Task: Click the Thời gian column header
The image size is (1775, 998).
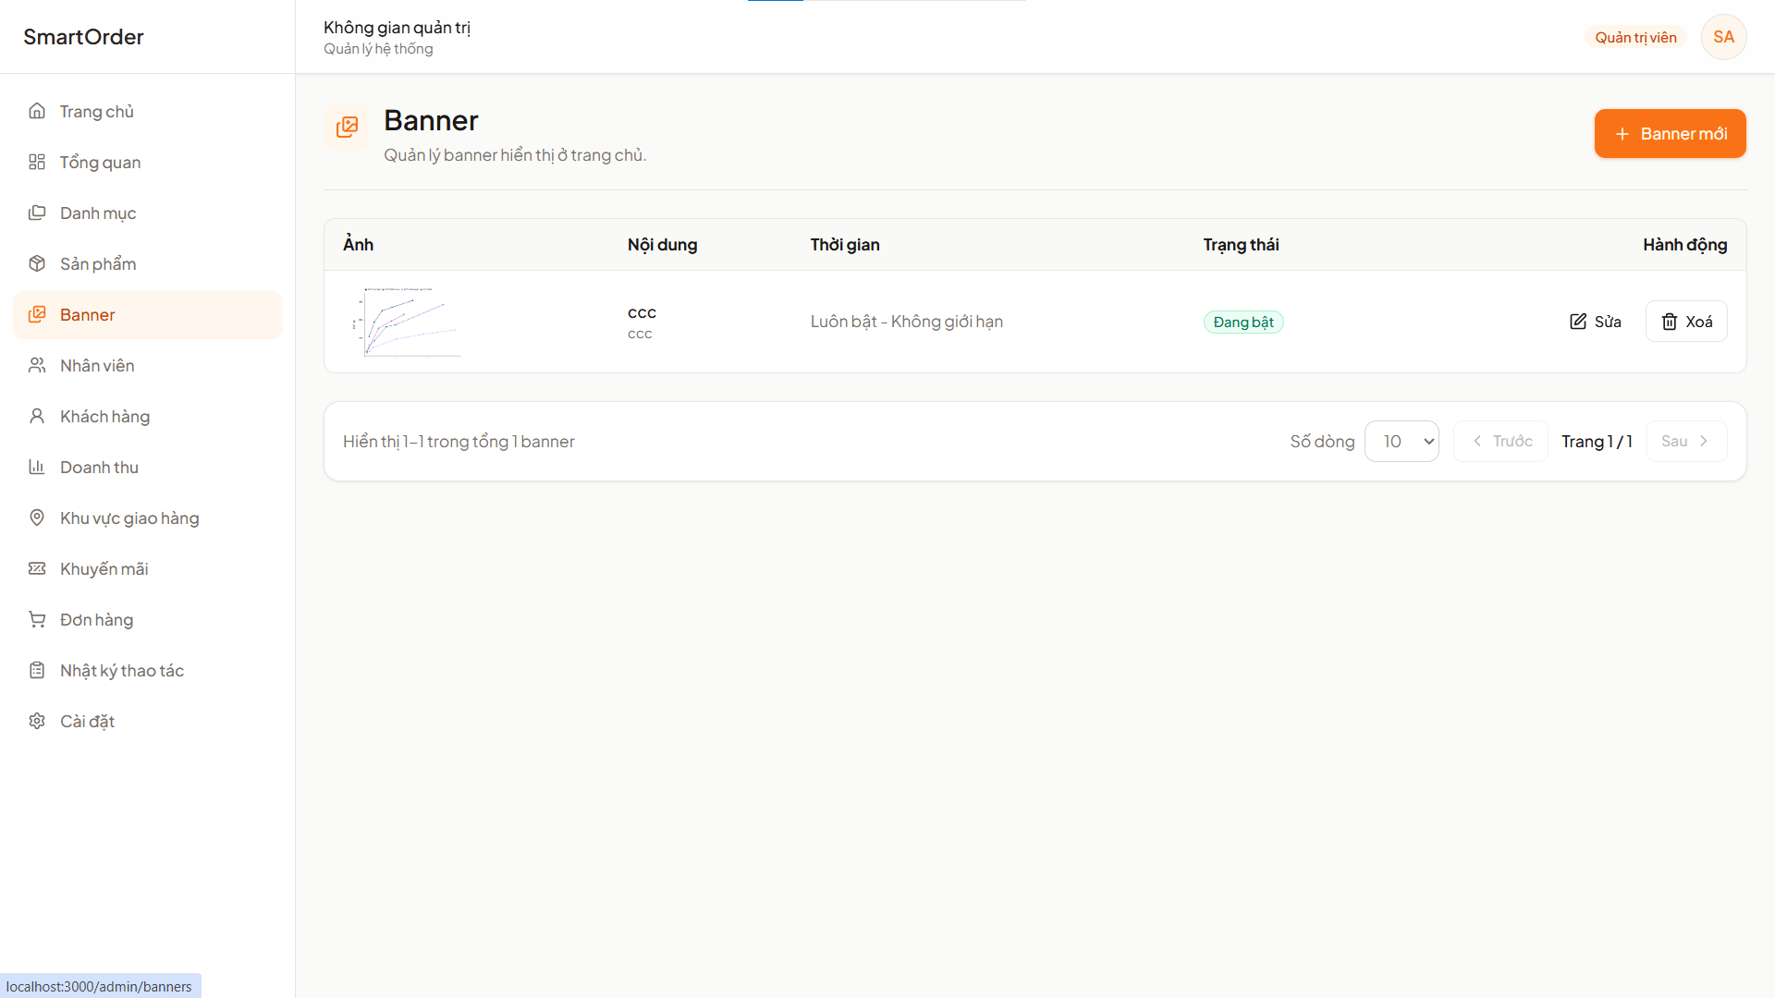Action: click(845, 245)
